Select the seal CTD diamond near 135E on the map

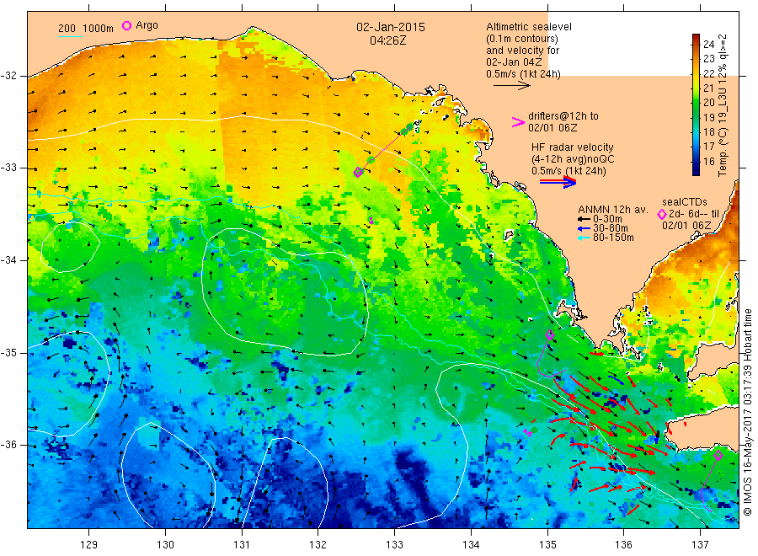pos(550,334)
